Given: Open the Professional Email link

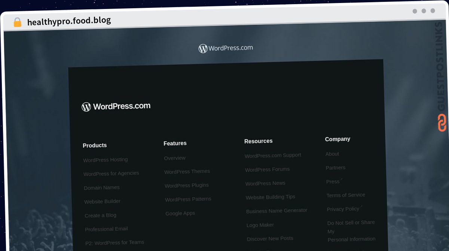Looking at the screenshot, I should [107, 229].
